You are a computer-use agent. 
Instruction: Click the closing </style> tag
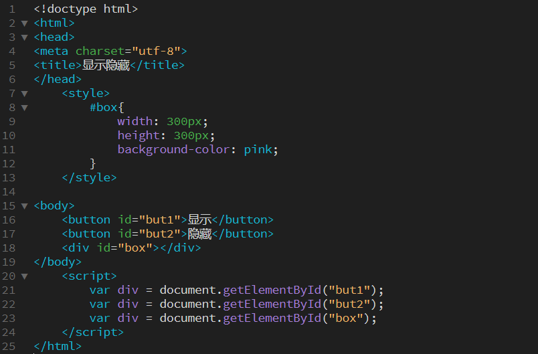(x=89, y=178)
